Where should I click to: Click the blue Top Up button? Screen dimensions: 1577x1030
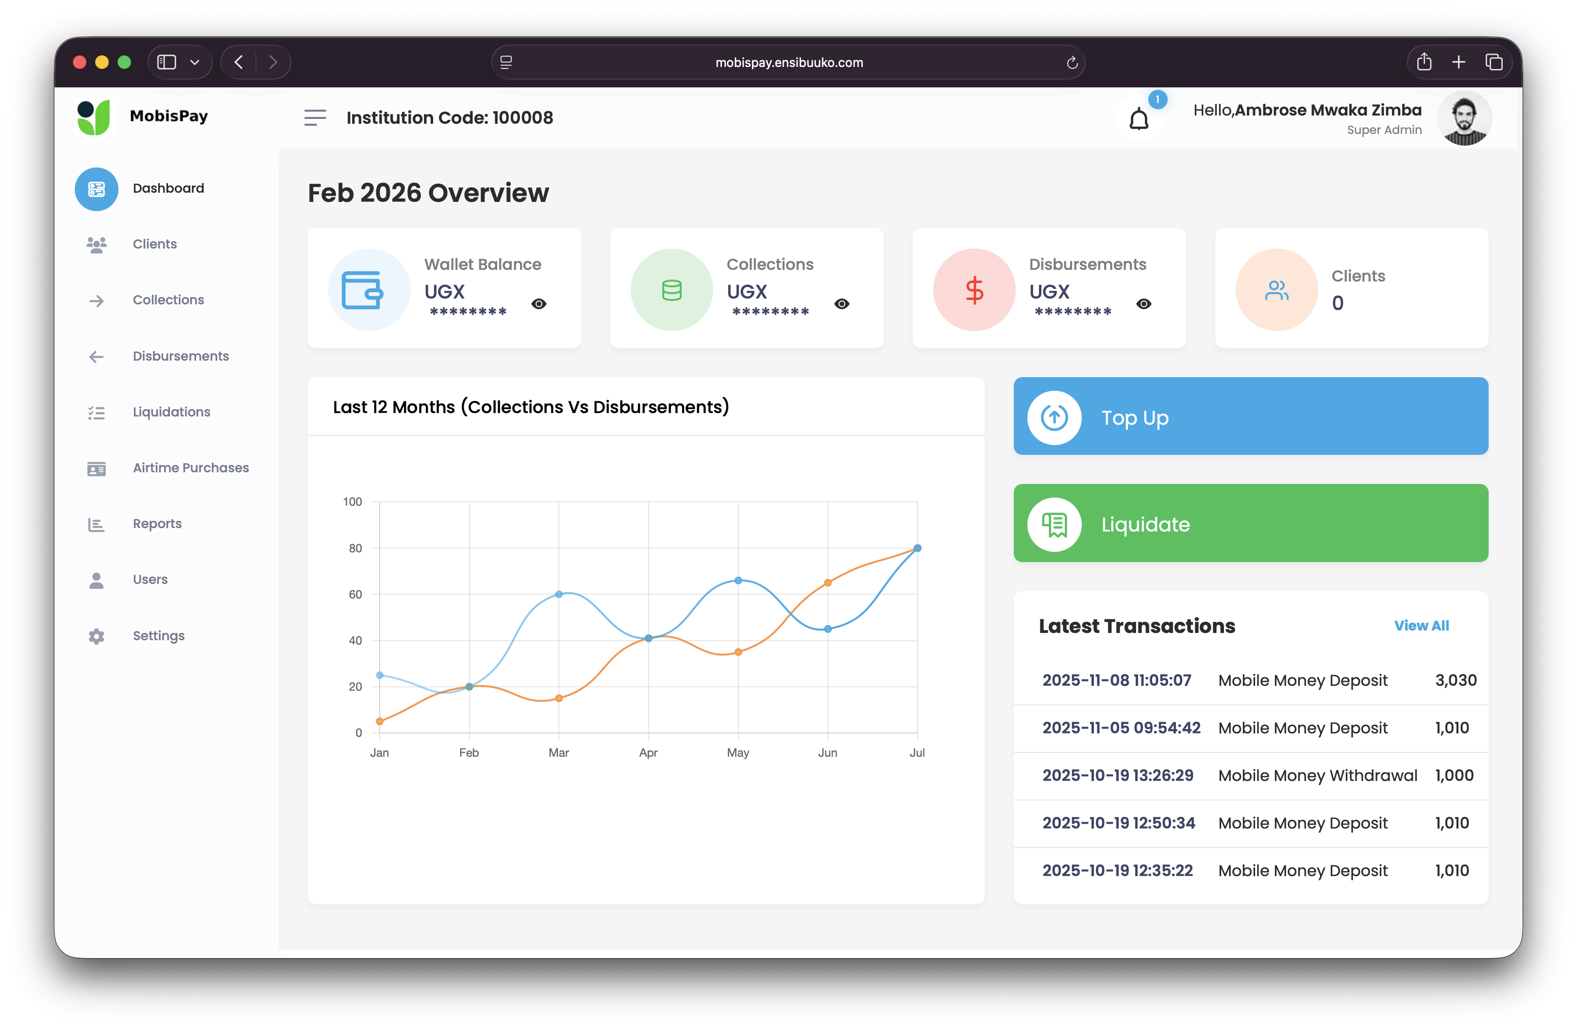tap(1250, 416)
